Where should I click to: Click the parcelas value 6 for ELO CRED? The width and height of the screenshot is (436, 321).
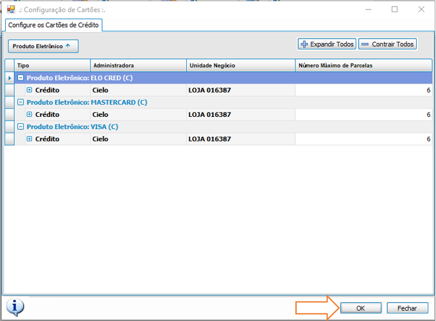(363, 90)
